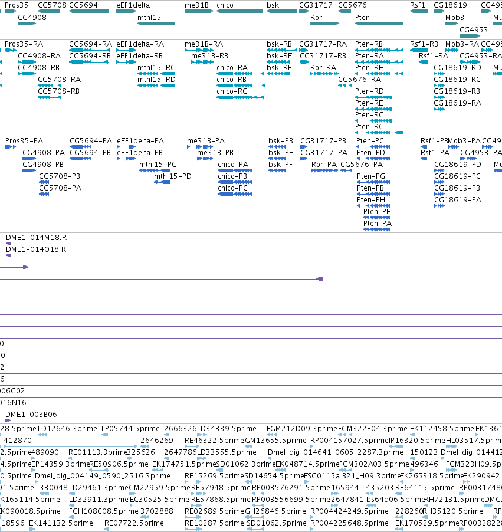
Task: Click the Pten-RD transcript label
Action: coord(369,91)
